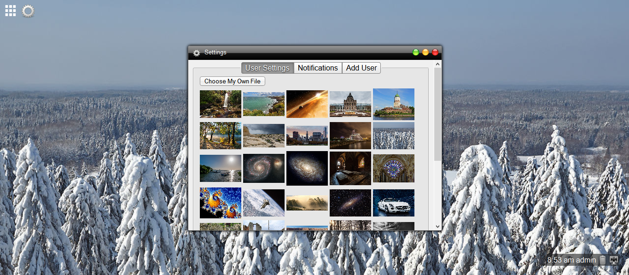
Task: Click the gear icon on the desktop
Action: 28,11
